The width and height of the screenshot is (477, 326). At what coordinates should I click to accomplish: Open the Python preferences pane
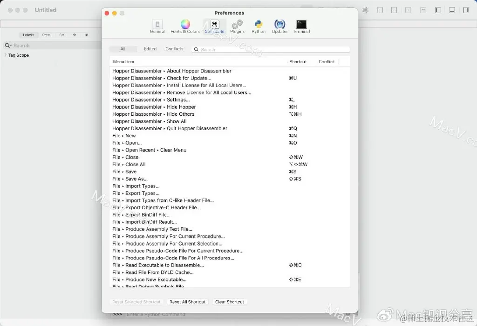(259, 27)
